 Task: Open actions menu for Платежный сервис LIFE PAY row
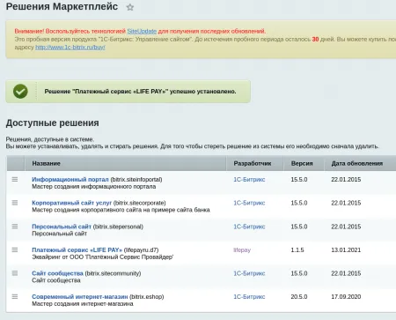[15, 249]
